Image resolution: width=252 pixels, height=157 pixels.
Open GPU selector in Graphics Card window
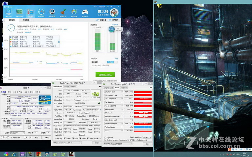67,143
